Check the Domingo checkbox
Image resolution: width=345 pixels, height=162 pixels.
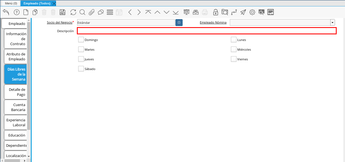tap(81, 40)
